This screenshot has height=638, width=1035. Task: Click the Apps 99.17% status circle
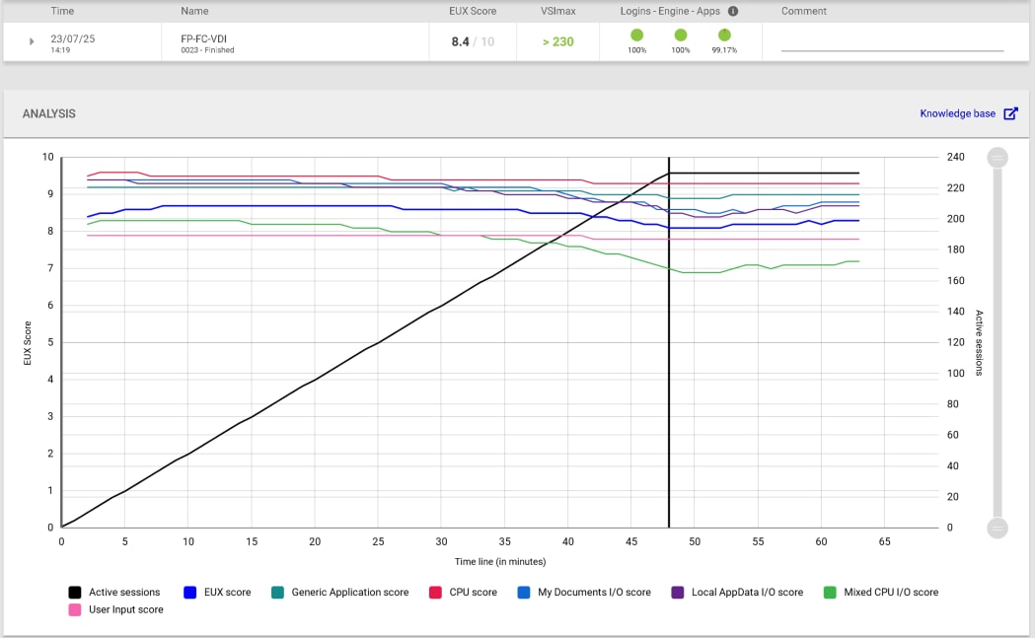[x=724, y=35]
